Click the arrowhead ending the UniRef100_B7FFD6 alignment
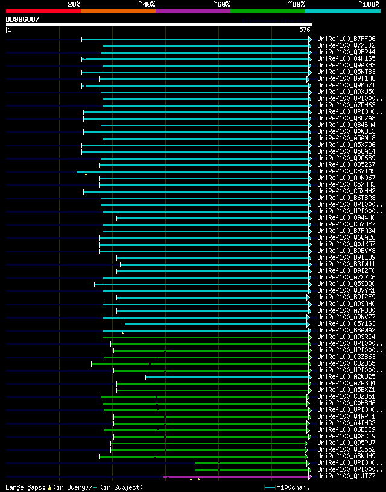Image resolution: width=386 pixels, height=492 pixels. point(310,39)
